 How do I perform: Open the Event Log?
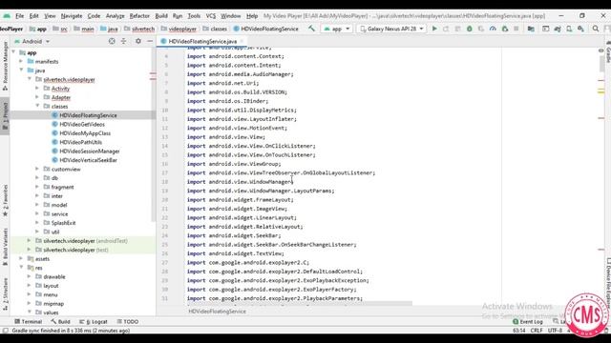pos(528,322)
